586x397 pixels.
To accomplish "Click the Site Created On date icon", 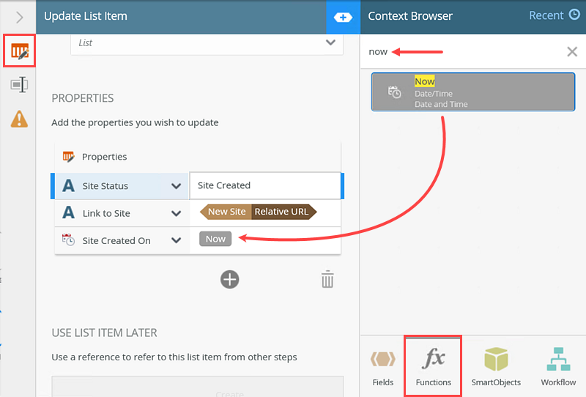I will pos(68,240).
